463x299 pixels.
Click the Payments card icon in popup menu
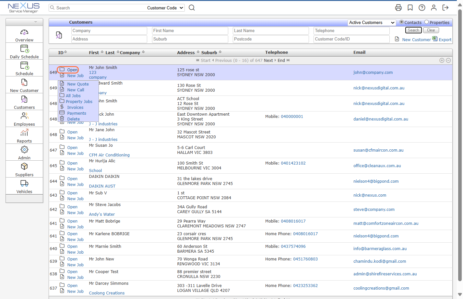coord(62,113)
